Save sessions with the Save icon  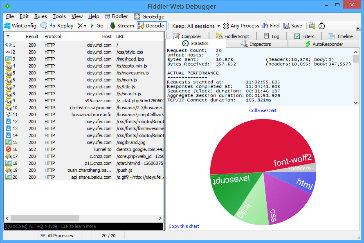pos(293,26)
